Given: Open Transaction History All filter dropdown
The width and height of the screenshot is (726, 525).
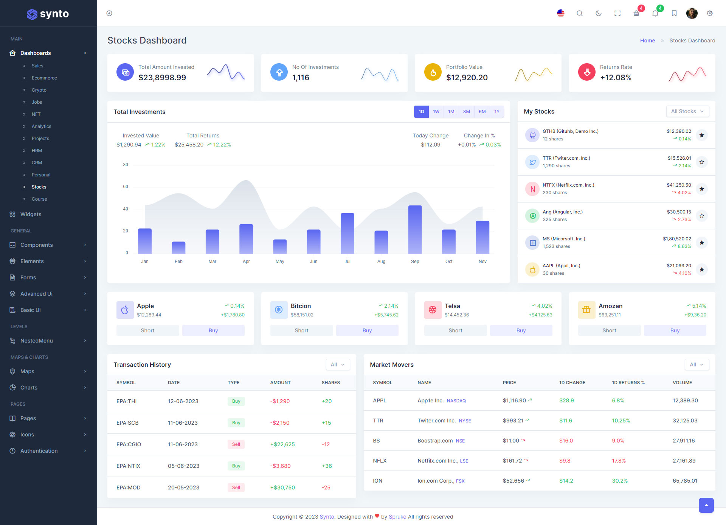Looking at the screenshot, I should click(x=338, y=365).
